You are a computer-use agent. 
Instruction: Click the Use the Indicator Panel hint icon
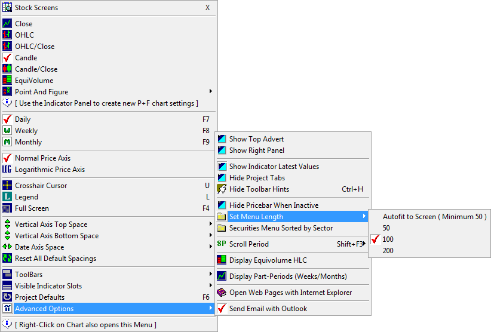click(x=7, y=103)
